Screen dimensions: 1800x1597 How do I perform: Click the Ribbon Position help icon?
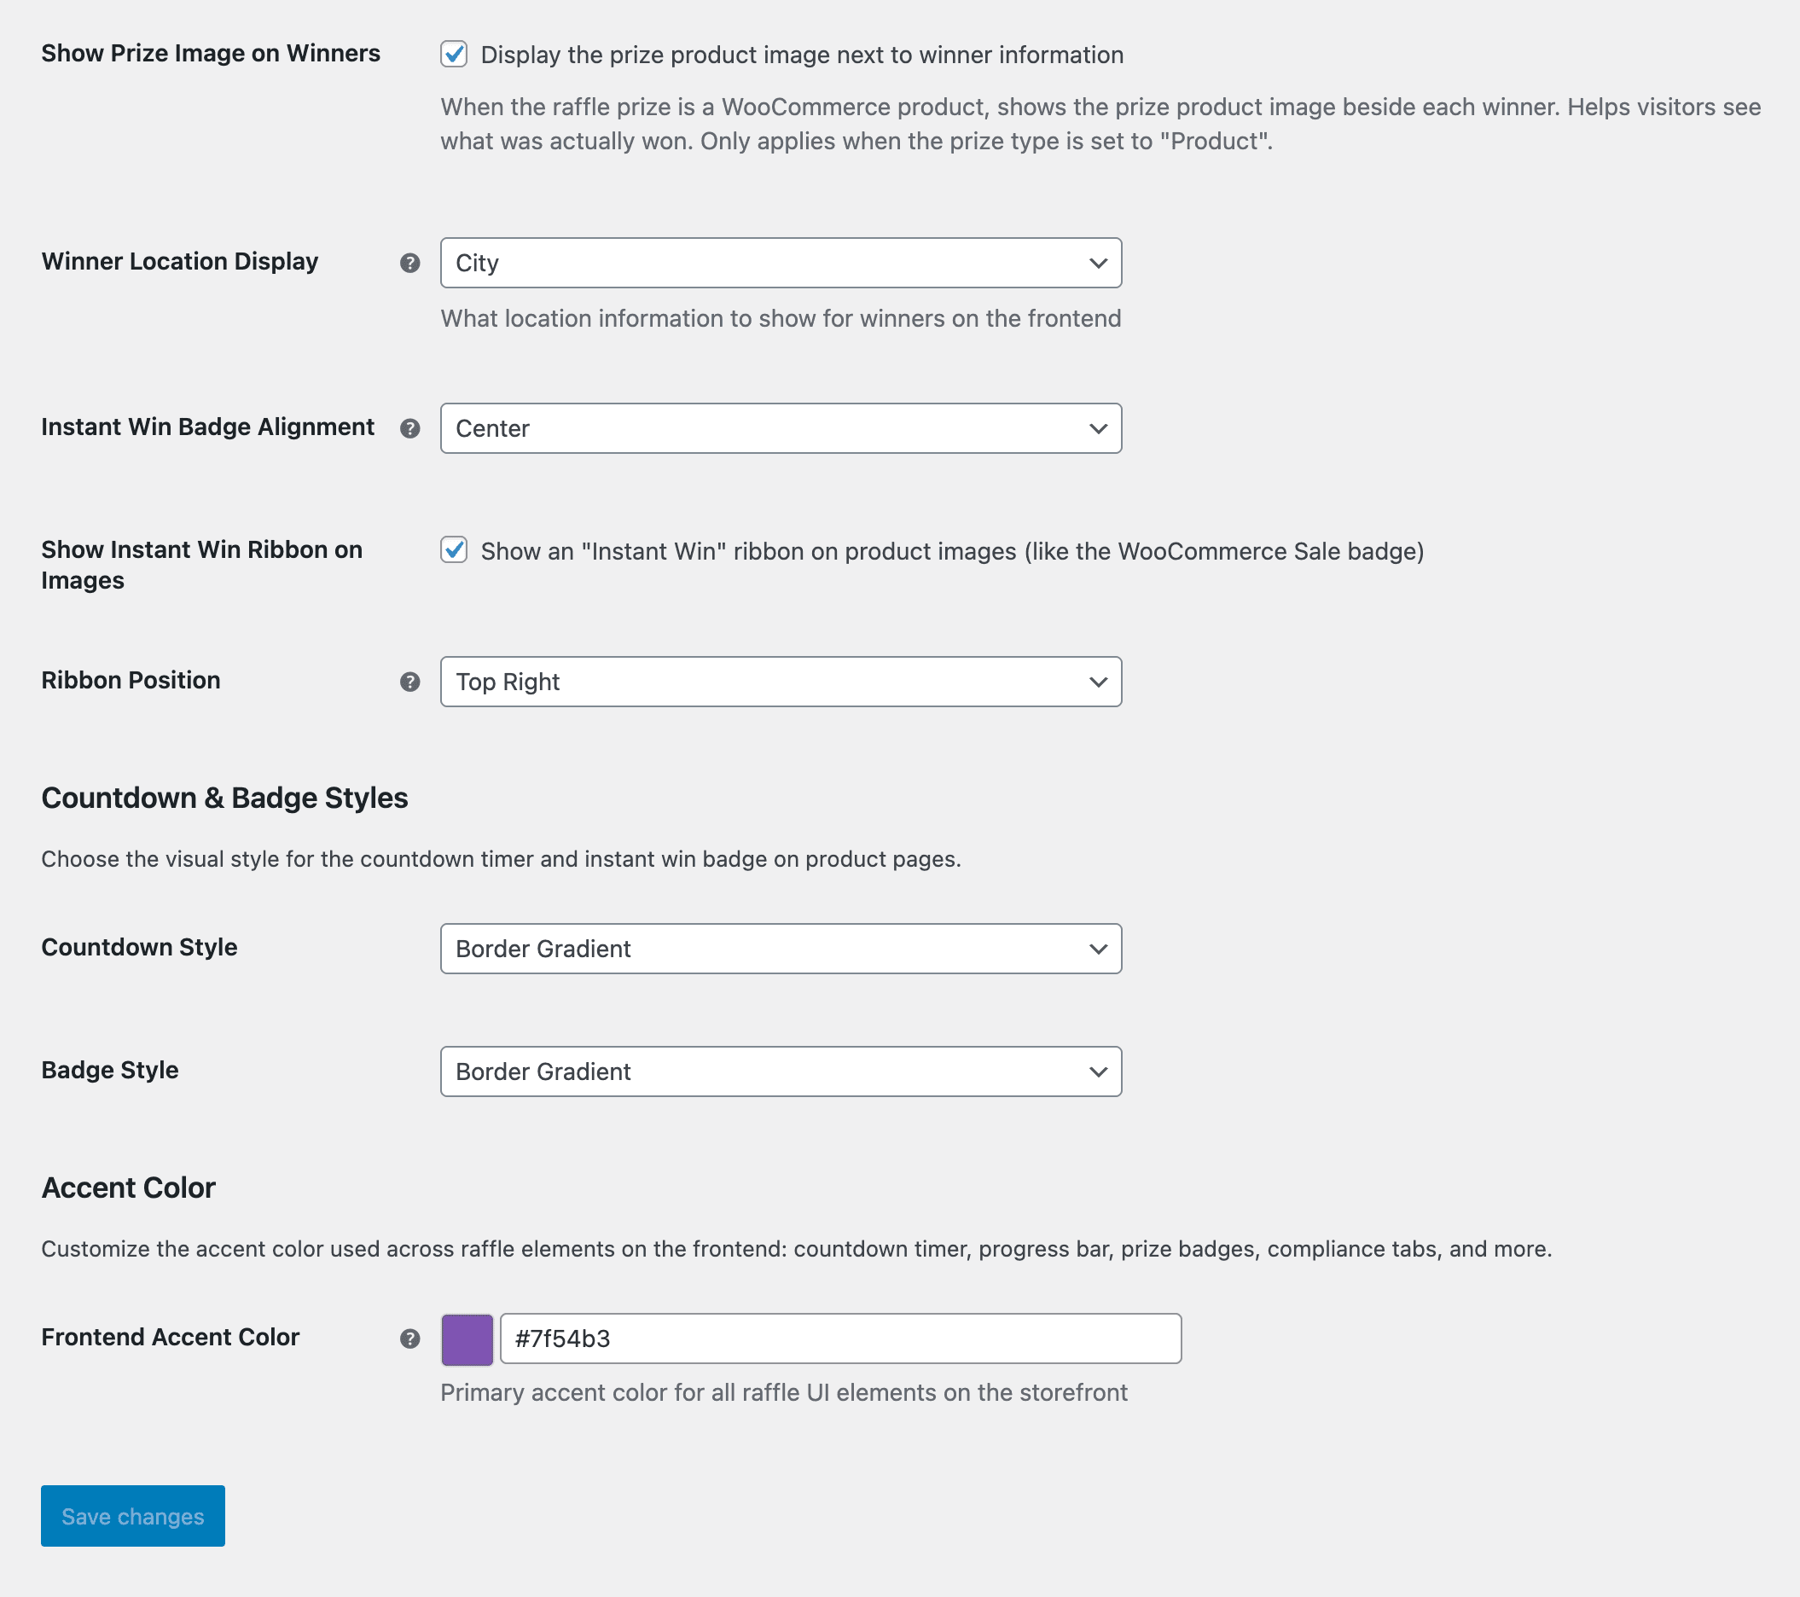click(409, 682)
